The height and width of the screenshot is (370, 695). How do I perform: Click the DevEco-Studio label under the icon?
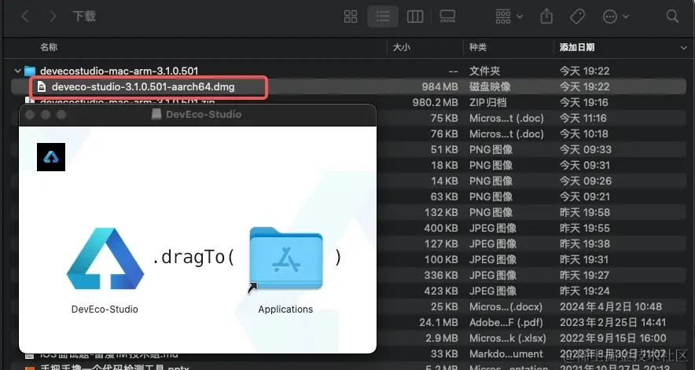coord(105,310)
